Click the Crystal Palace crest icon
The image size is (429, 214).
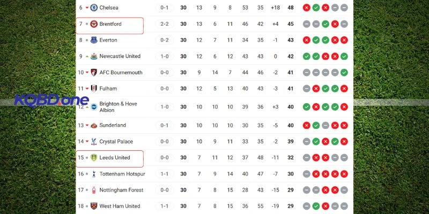(x=94, y=142)
